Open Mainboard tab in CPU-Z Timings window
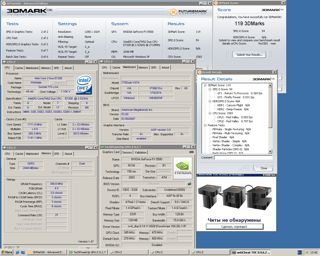This screenshot has width=320, height=256. tap(32, 154)
